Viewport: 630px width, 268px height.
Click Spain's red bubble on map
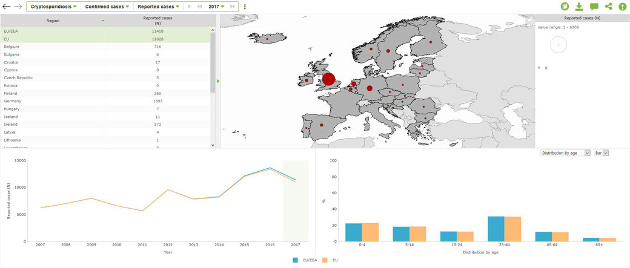click(x=322, y=125)
